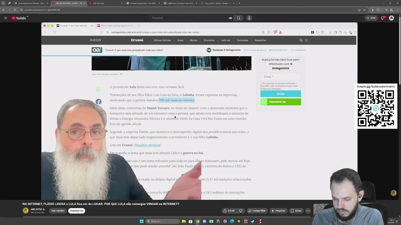The width and height of the screenshot is (401, 225).
Task: Switch to the Getting Acquainted browser tab
Action: point(143,3)
